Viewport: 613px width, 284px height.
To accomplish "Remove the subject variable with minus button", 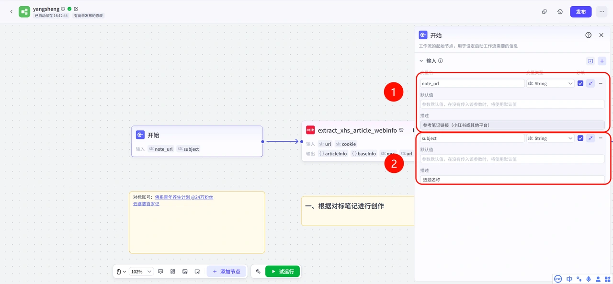I will (601, 138).
